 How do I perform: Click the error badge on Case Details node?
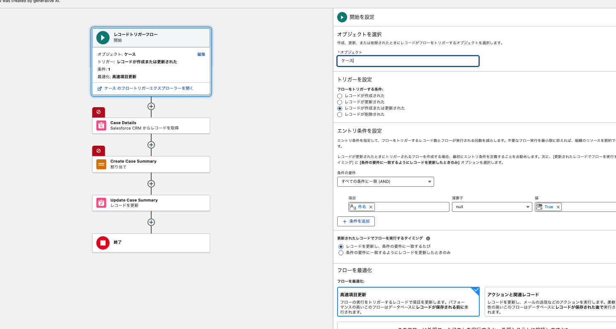click(98, 112)
